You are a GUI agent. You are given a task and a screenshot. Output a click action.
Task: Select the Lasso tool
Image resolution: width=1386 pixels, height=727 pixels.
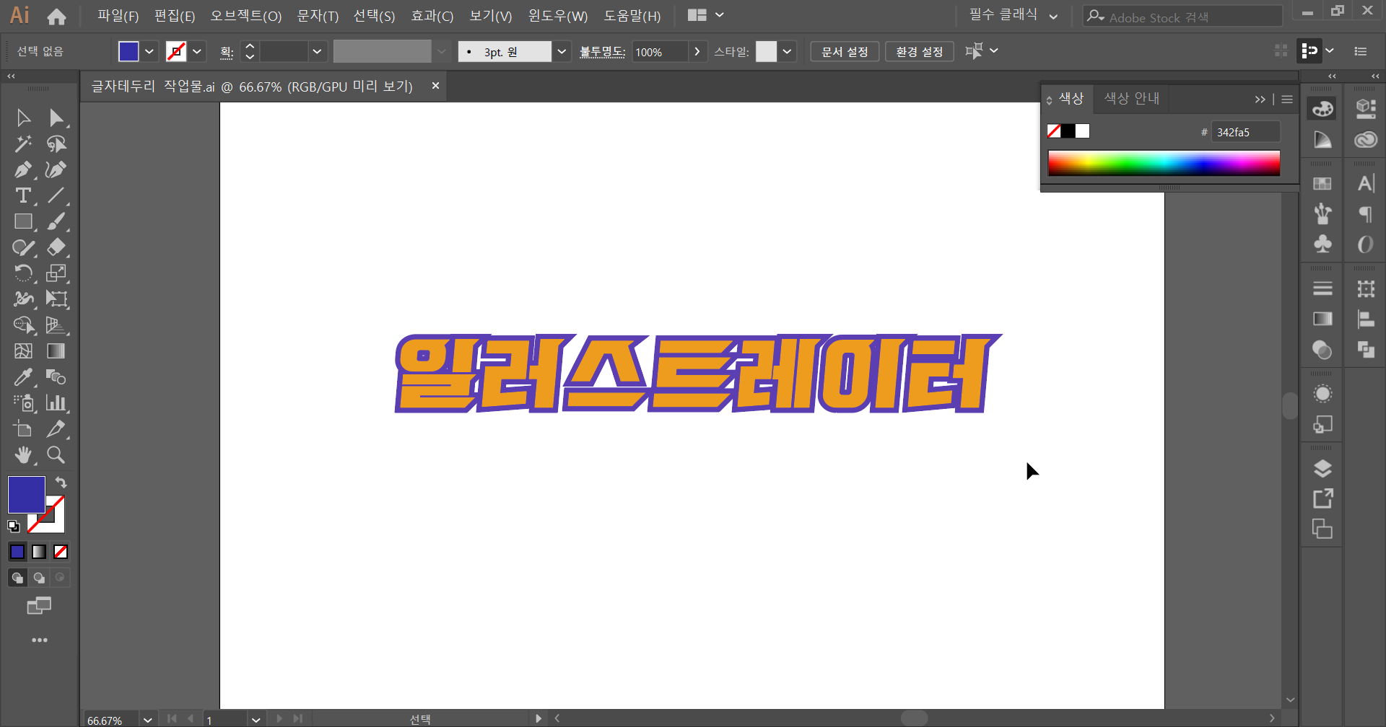tap(56, 144)
